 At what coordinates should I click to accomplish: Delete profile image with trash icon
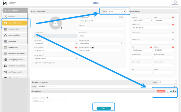point(61,28)
